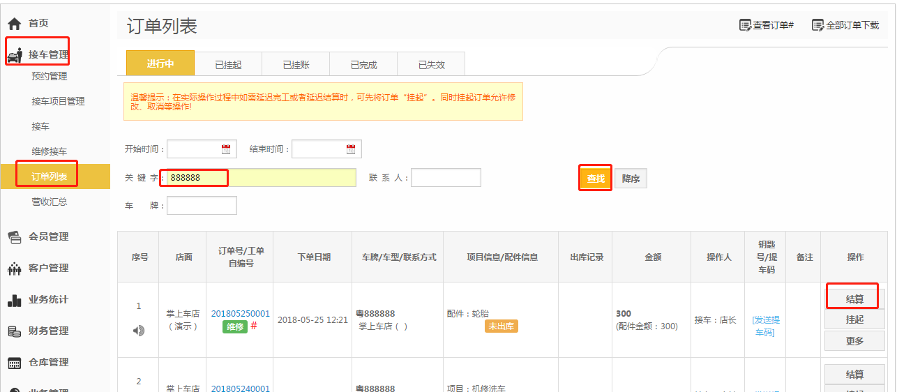Image resolution: width=897 pixels, height=392 pixels.
Task: Click the car reception icon beside 接车管理
Action: pos(14,55)
